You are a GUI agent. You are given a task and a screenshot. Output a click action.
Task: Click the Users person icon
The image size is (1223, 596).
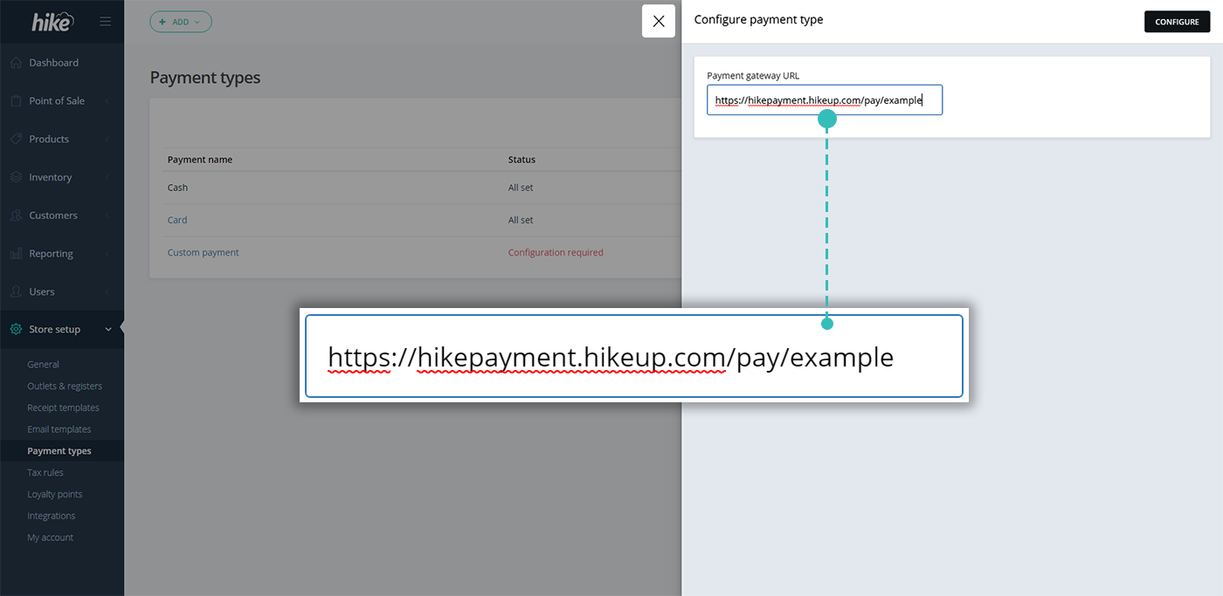pyautogui.click(x=16, y=291)
